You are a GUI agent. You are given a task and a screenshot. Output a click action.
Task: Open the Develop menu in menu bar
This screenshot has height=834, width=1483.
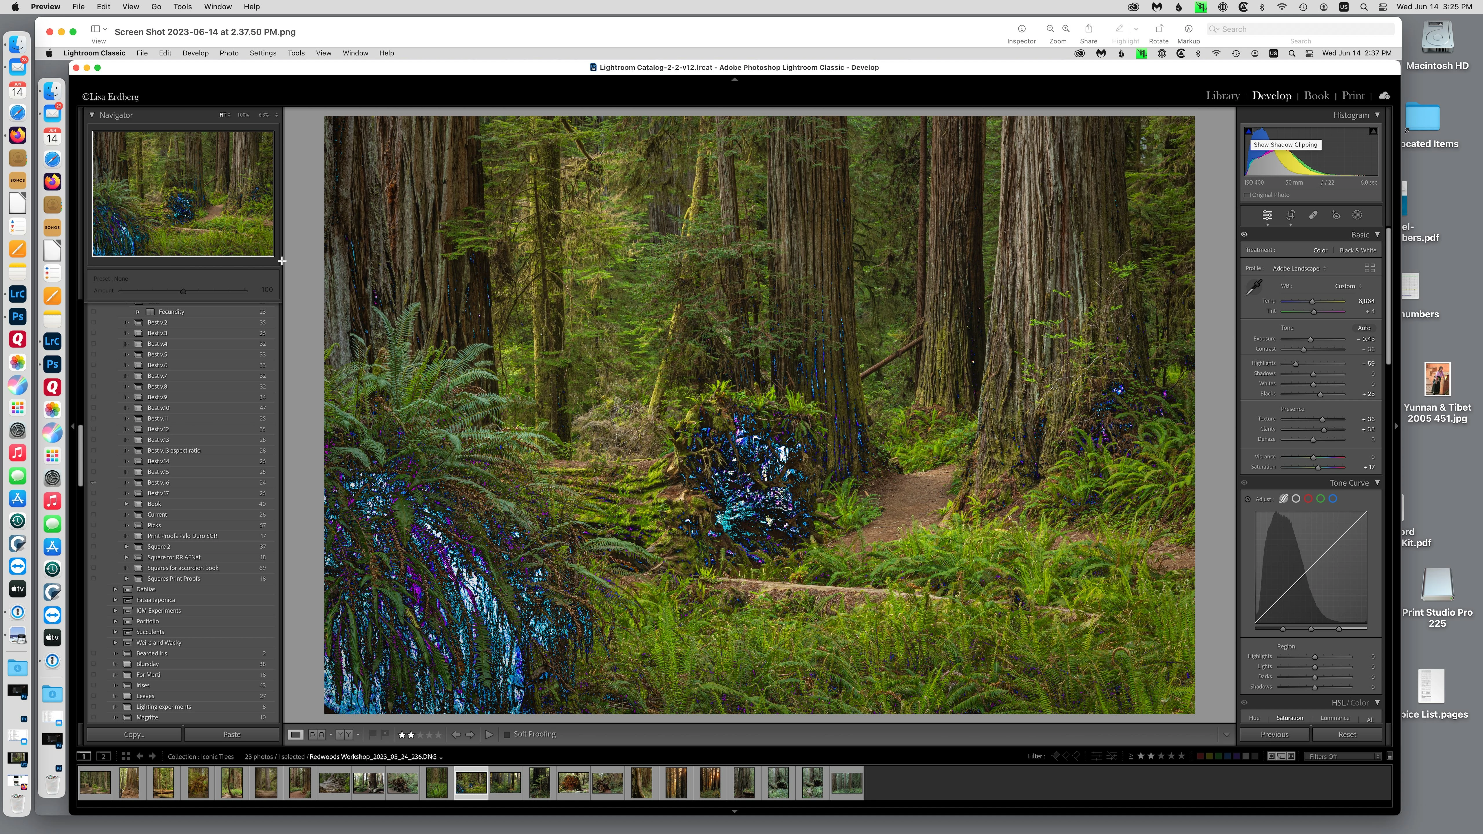[x=195, y=53]
